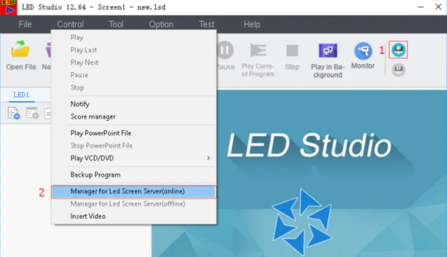Select Pause in the Control menu
The width and height of the screenshot is (447, 257).
click(x=134, y=75)
